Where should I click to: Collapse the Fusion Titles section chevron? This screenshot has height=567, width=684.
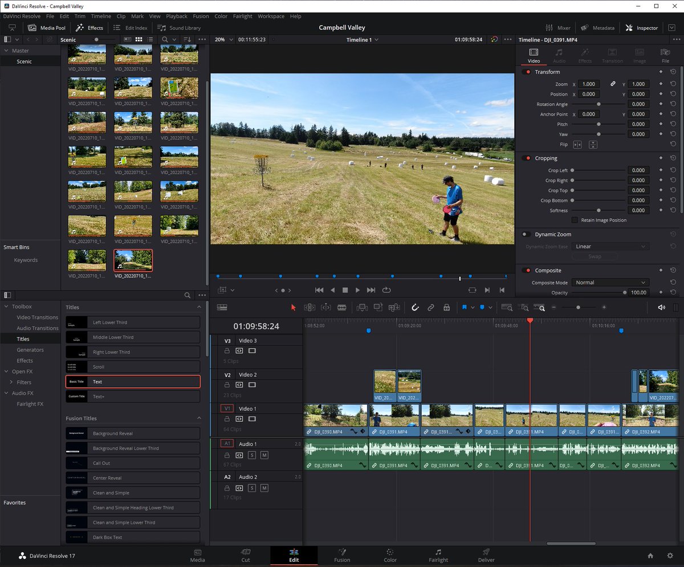point(199,418)
